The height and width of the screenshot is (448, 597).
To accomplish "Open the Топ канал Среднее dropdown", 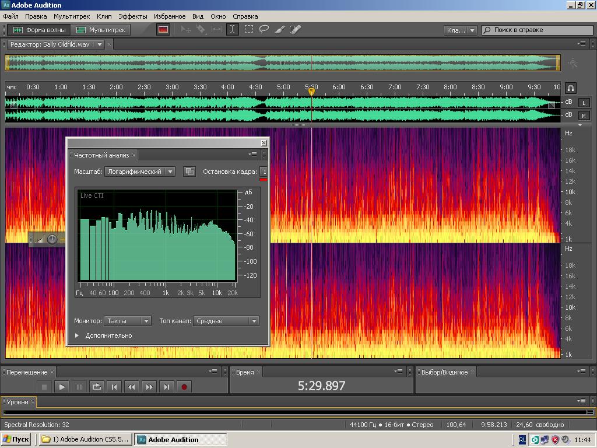I will (226, 321).
